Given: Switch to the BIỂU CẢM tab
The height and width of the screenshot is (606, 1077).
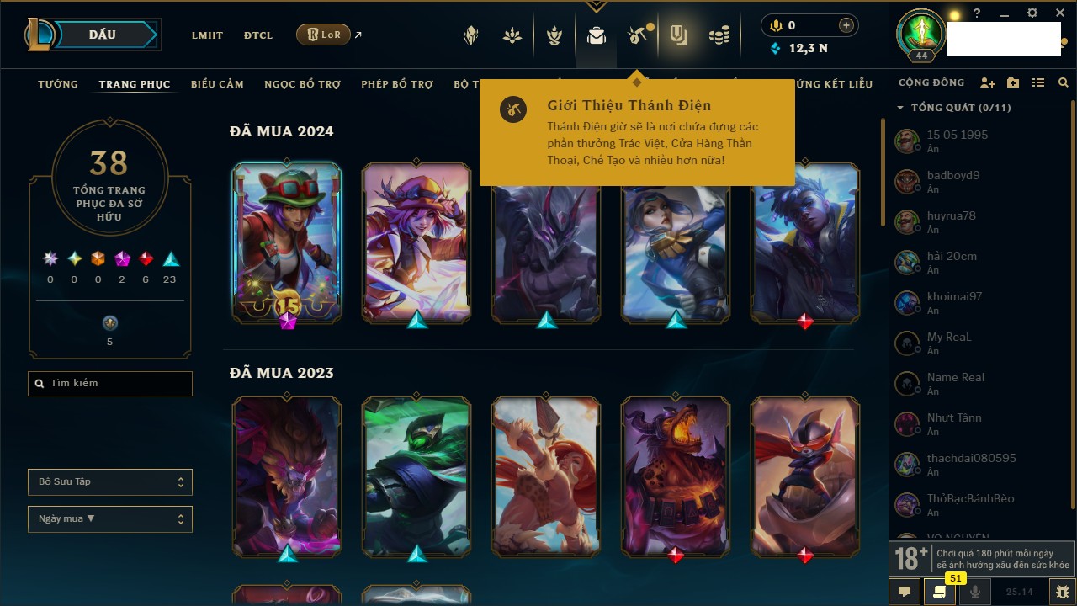Looking at the screenshot, I should [x=217, y=84].
